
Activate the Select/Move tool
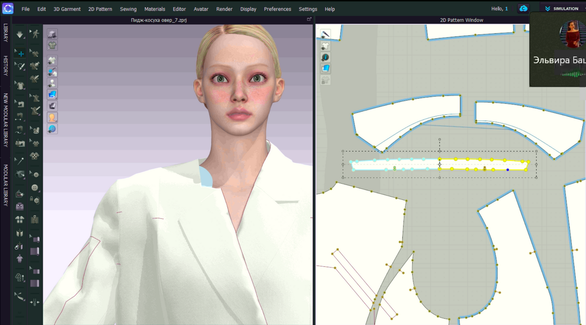[20, 54]
